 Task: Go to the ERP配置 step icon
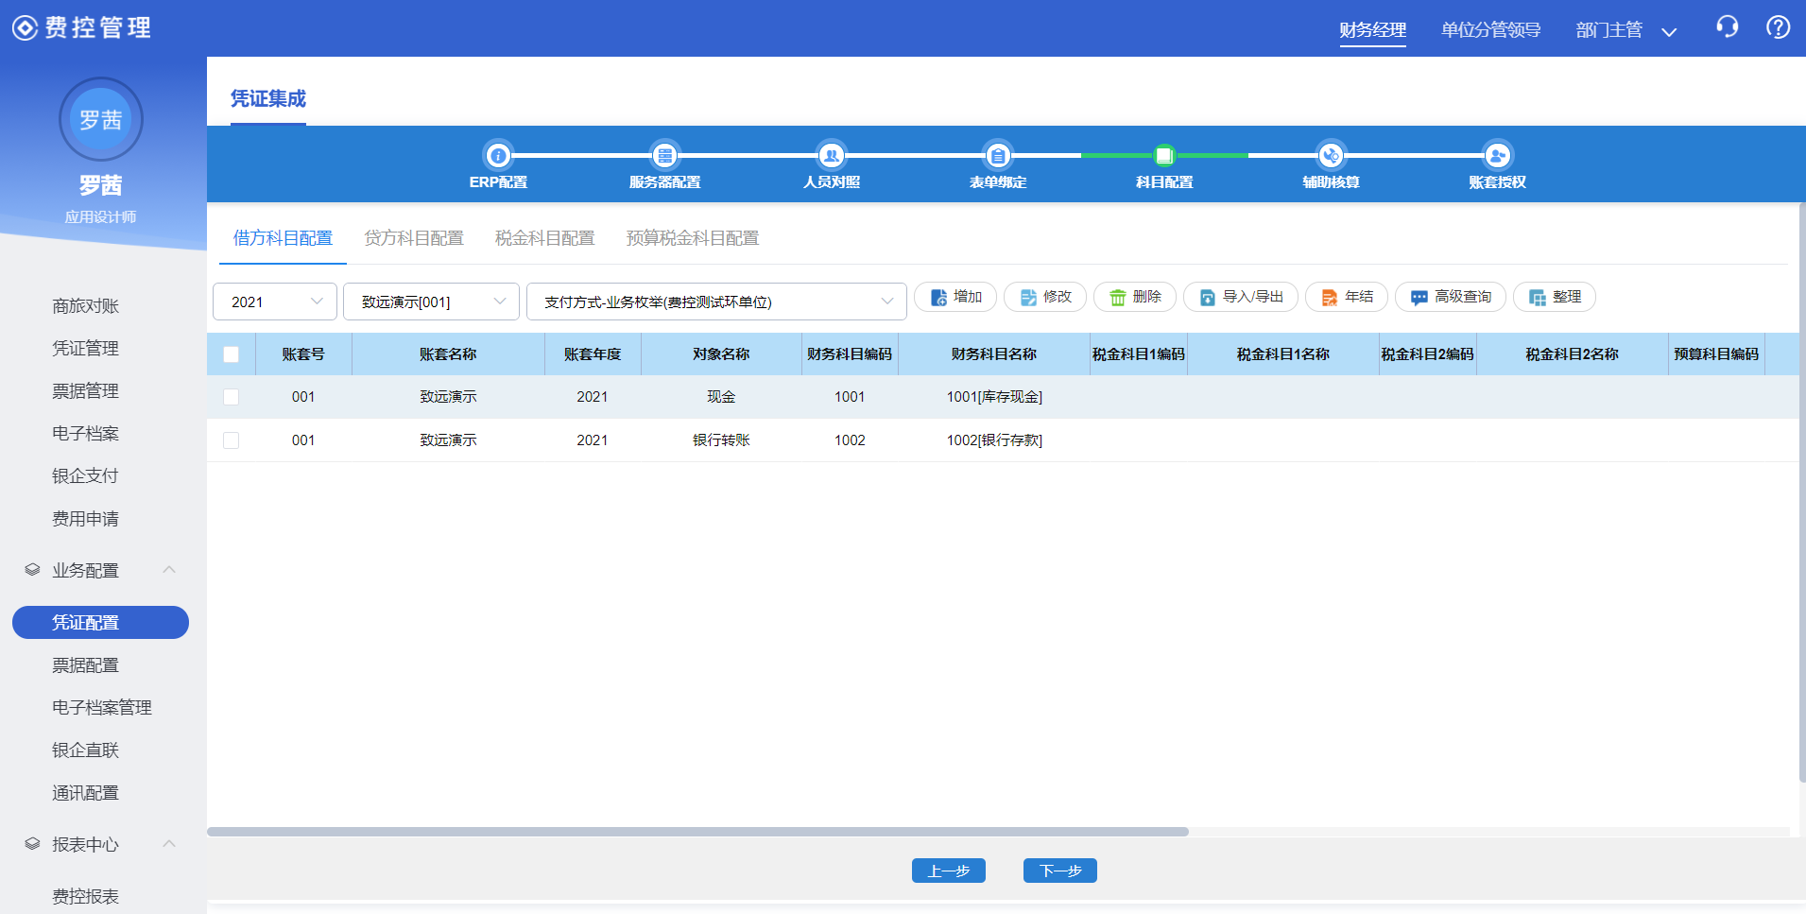pos(498,155)
